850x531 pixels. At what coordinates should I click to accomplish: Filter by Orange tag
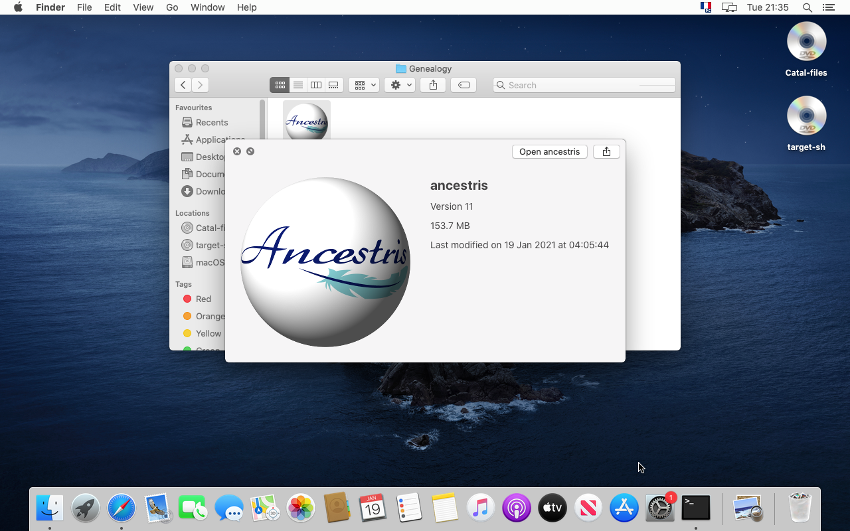203,316
